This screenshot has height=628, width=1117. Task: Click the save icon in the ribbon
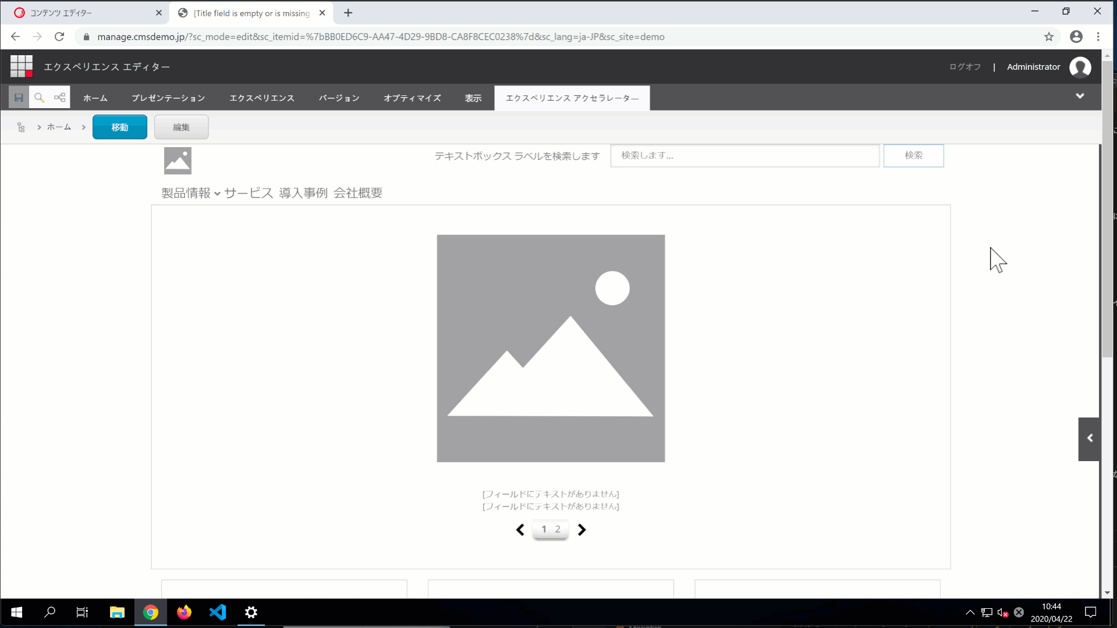point(19,98)
